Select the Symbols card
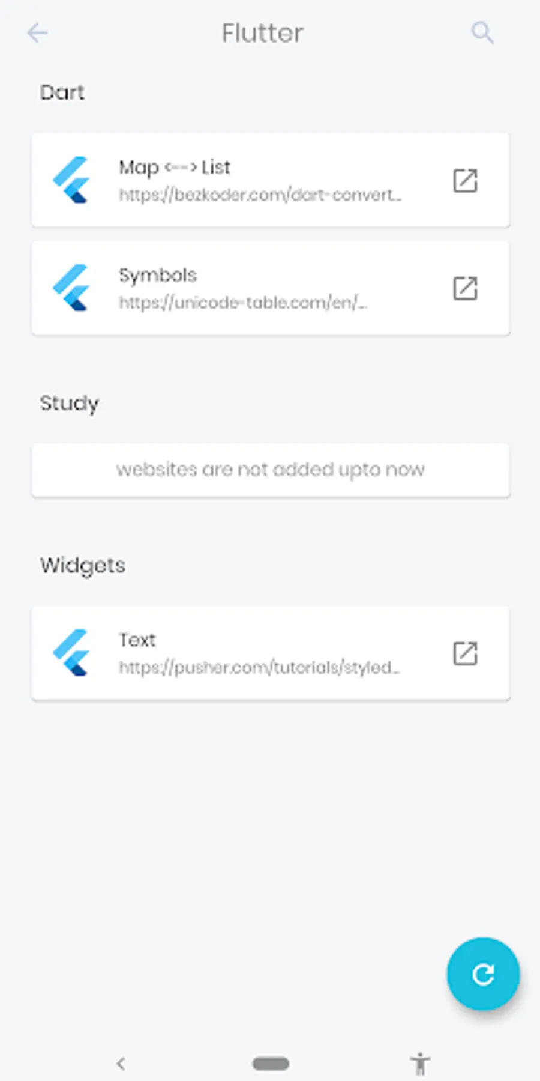This screenshot has width=540, height=1081. click(x=271, y=288)
